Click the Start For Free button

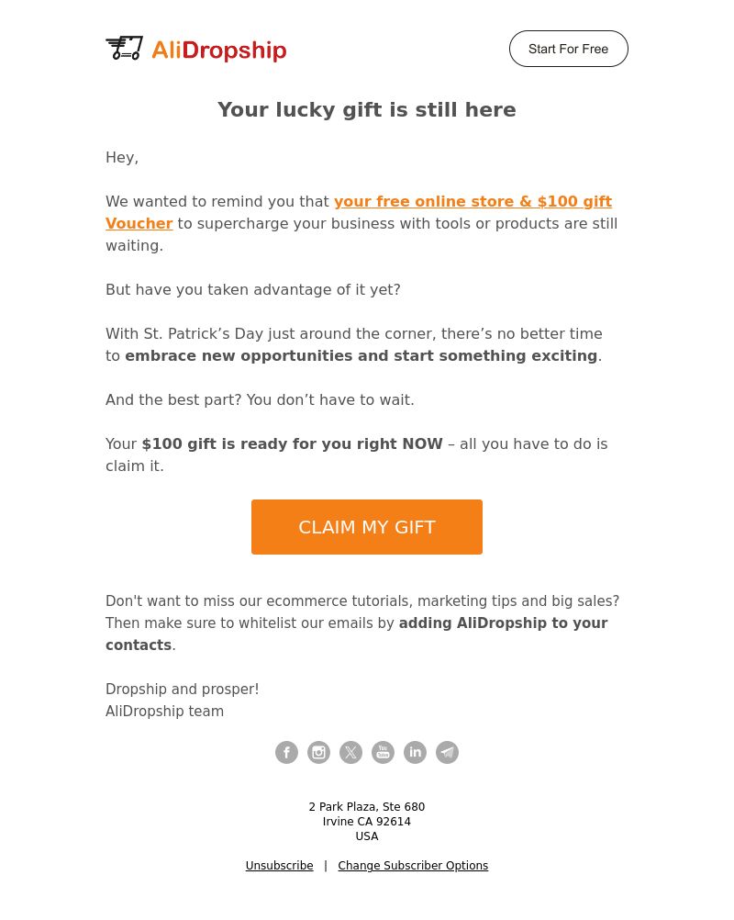click(x=569, y=49)
